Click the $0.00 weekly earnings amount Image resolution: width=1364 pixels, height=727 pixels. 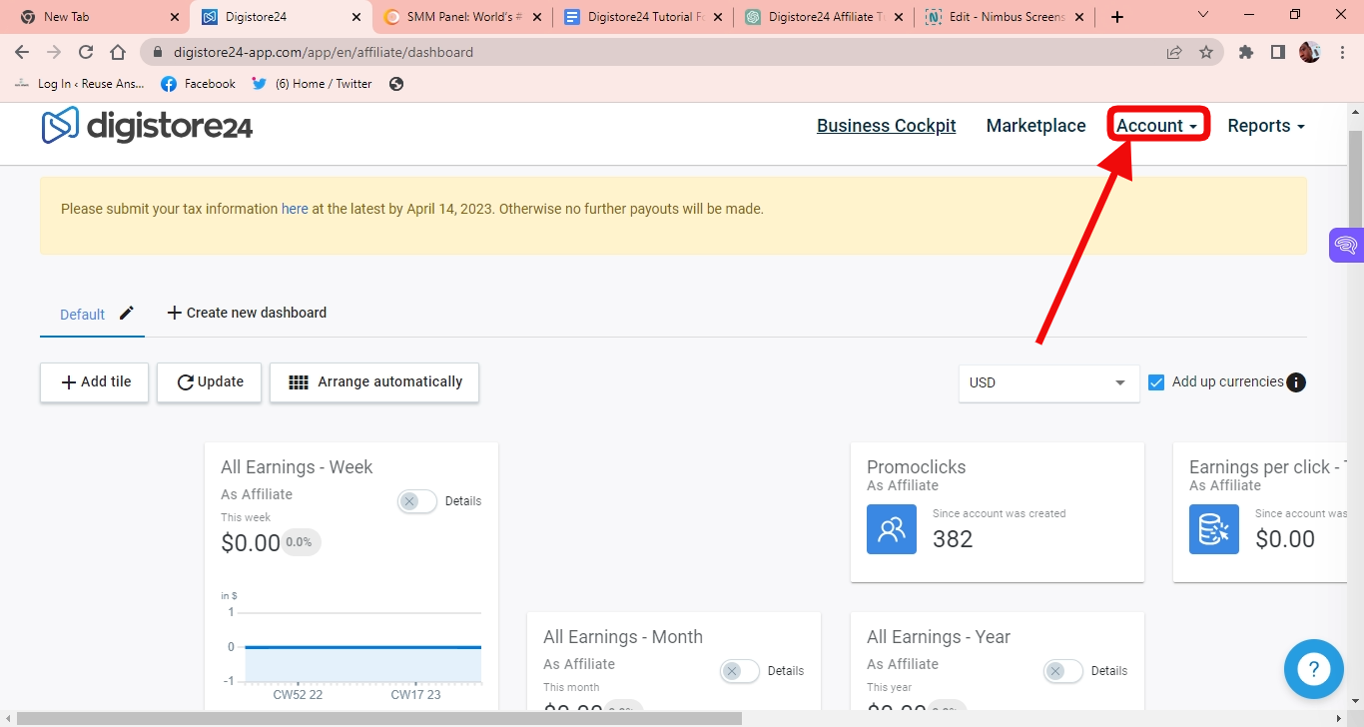251,543
